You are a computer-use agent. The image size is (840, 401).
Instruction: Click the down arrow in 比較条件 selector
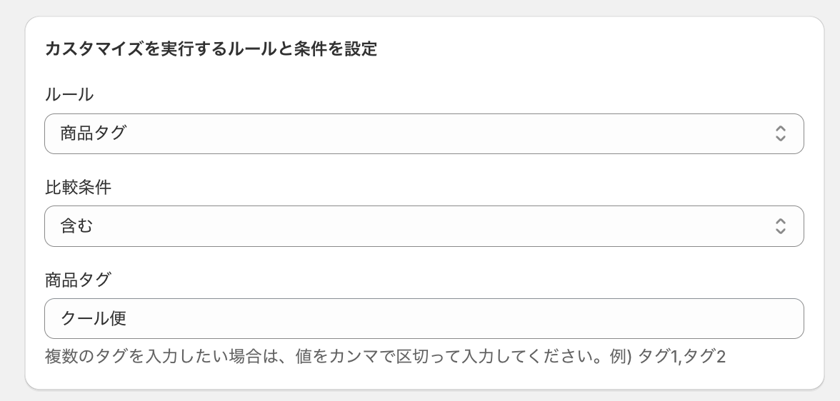781,231
